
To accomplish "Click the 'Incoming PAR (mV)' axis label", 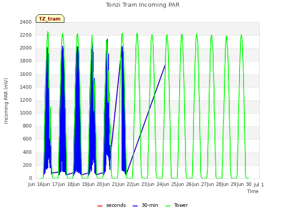I will 6,101.
